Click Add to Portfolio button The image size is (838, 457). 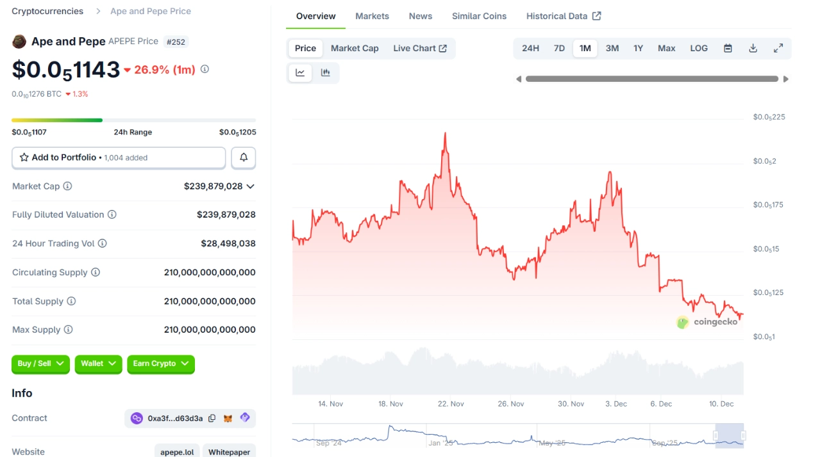tap(119, 157)
